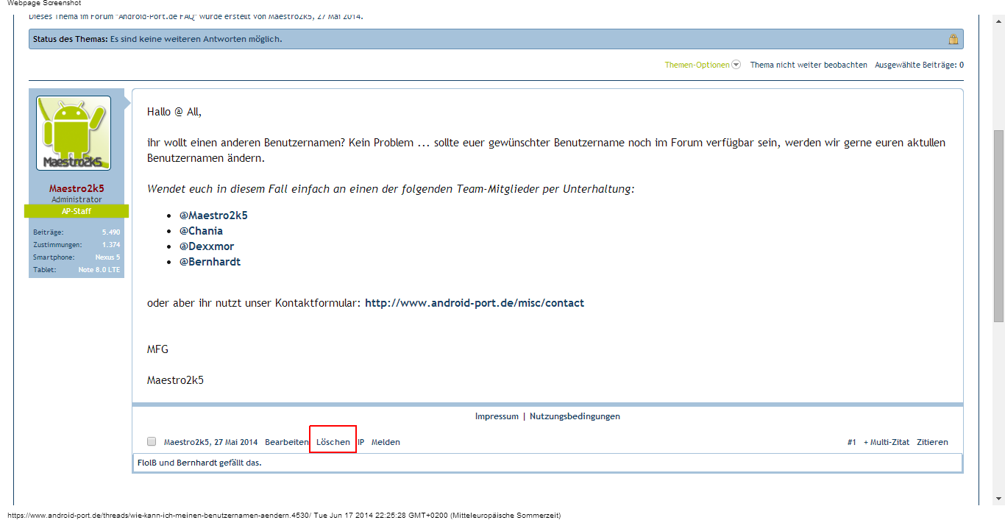Click the vertical scrollbar thumb
The image size is (1005, 520).
[998, 224]
